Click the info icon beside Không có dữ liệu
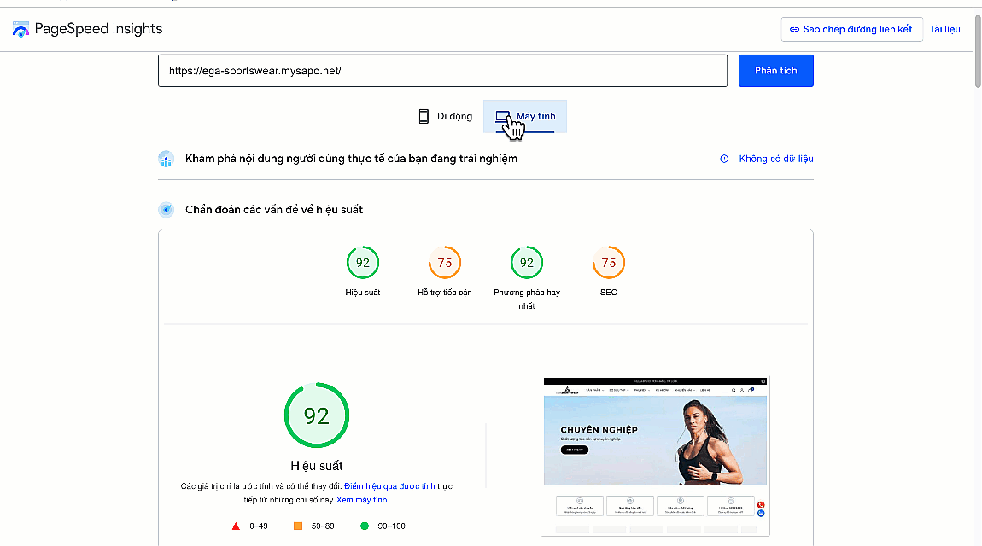This screenshot has height=546, width=982. [x=724, y=159]
